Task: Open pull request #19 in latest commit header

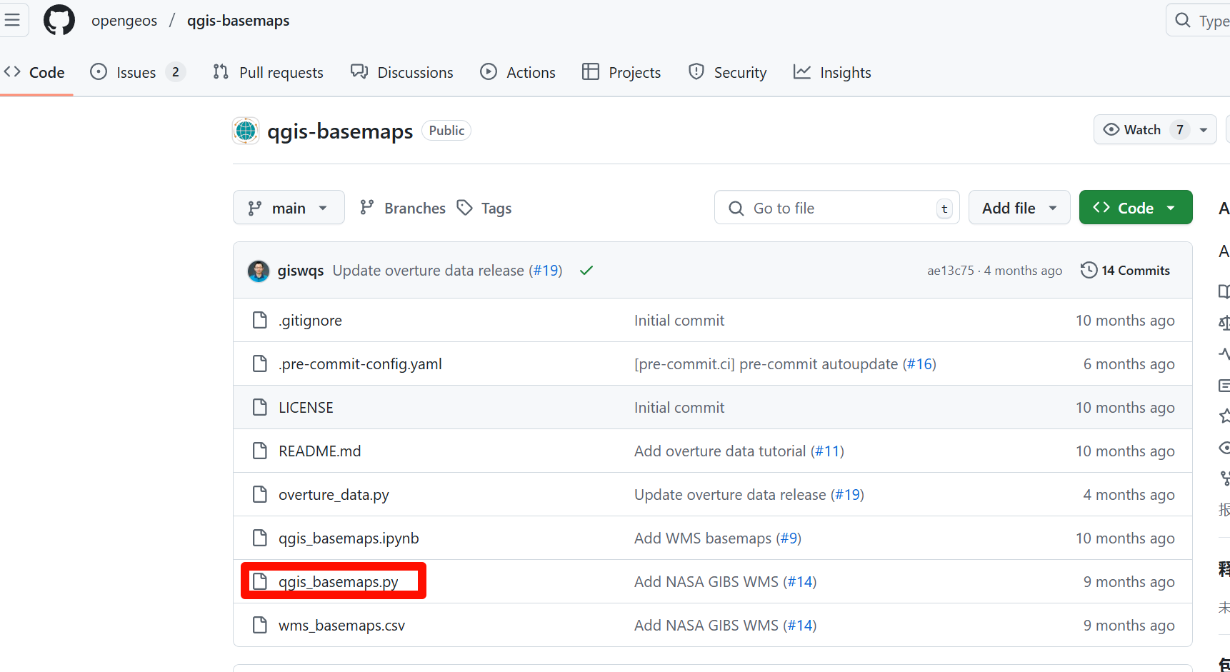Action: click(x=546, y=271)
